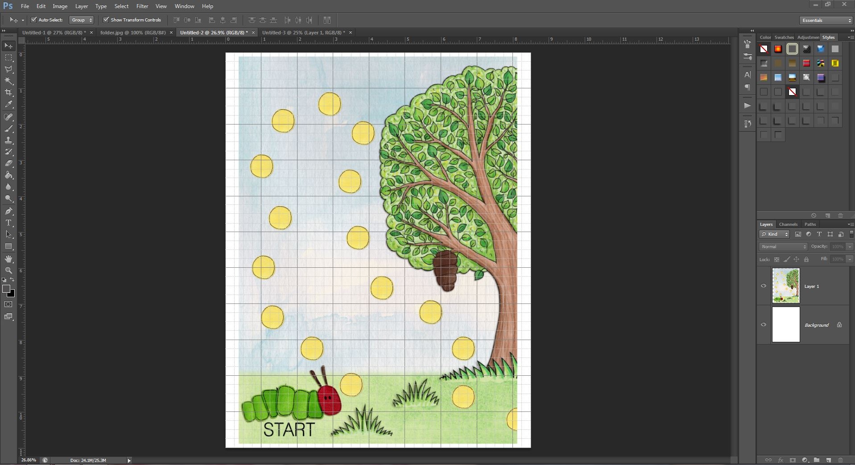Delete layer with the Layers trash icon
855x465 pixels.
click(x=841, y=460)
